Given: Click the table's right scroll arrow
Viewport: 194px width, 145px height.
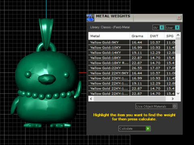Looking at the screenshot, I should point(173,99).
